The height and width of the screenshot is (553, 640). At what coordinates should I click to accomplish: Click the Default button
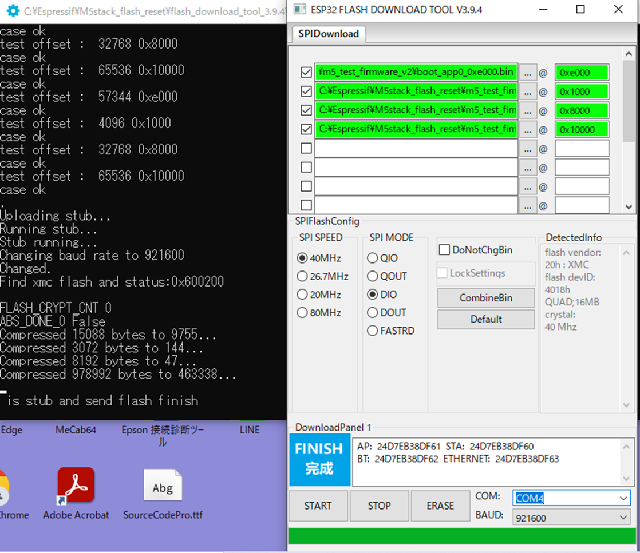[x=485, y=319]
